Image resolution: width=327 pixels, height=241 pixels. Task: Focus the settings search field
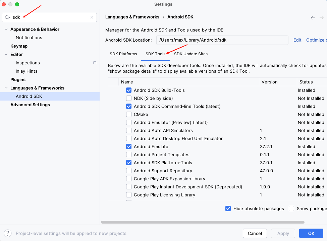click(49, 17)
